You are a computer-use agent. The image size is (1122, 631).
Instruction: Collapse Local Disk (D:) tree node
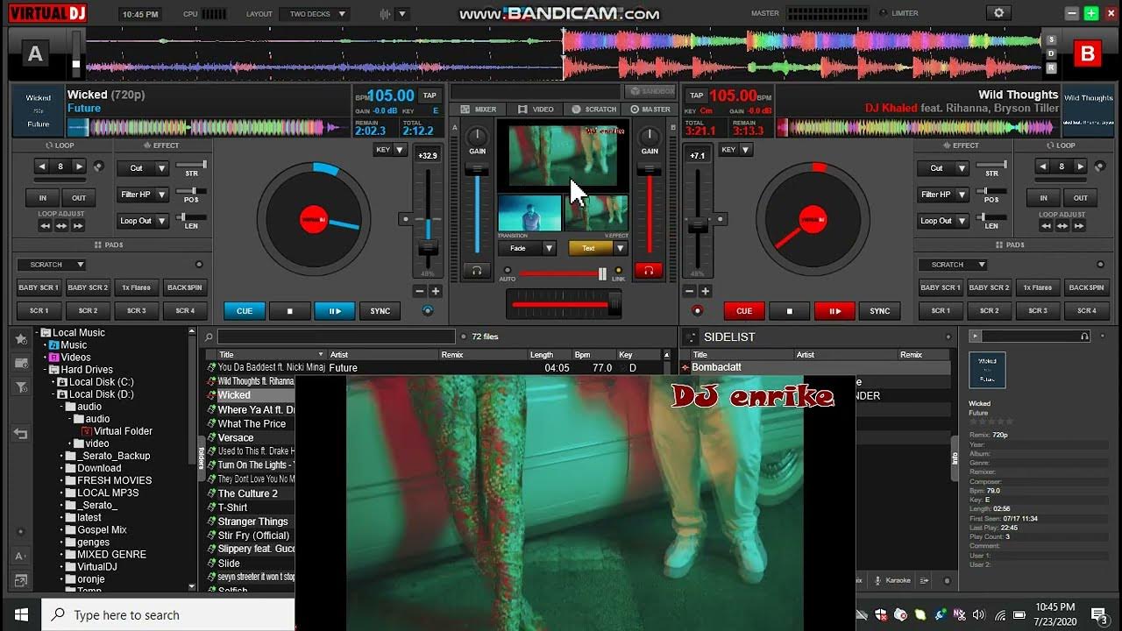point(53,394)
